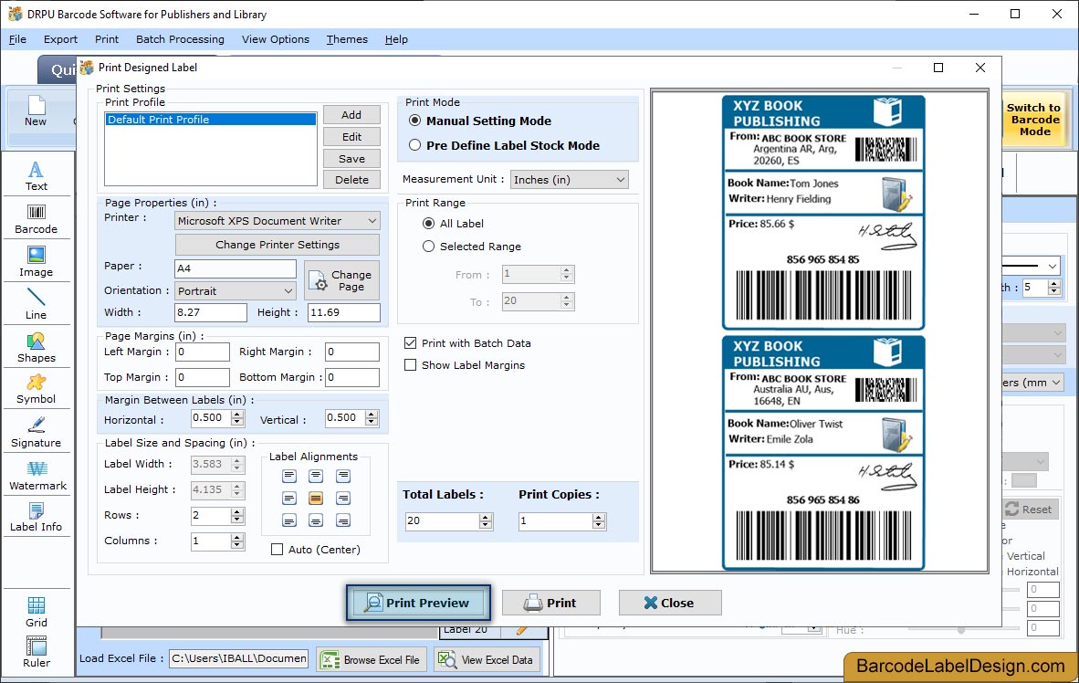Select the Image tool in sidebar
This screenshot has height=683, width=1079.
(x=36, y=262)
